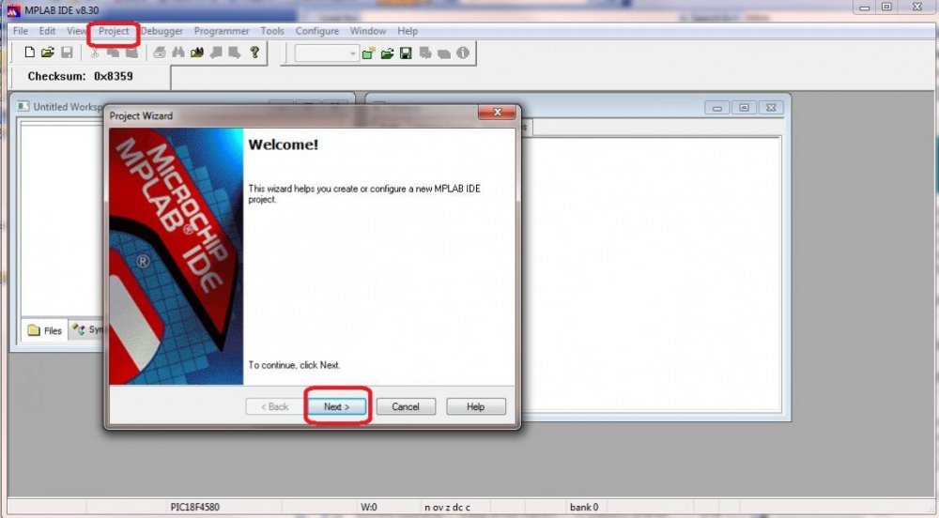Screen dimensions: 939x518
Task: Click the find binoculars icon
Action: coord(177,53)
